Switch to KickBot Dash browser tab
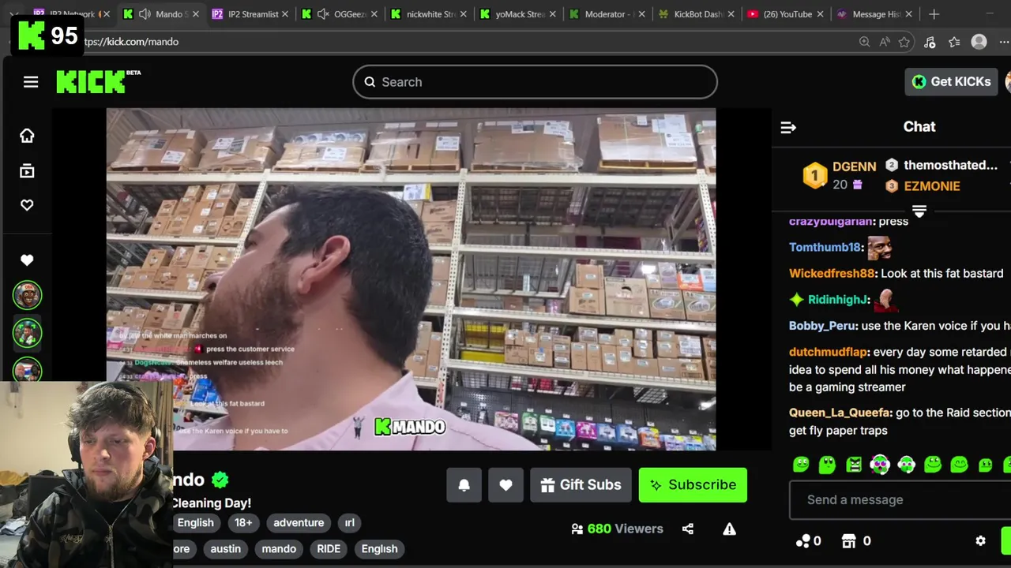The image size is (1011, 568). 695,14
